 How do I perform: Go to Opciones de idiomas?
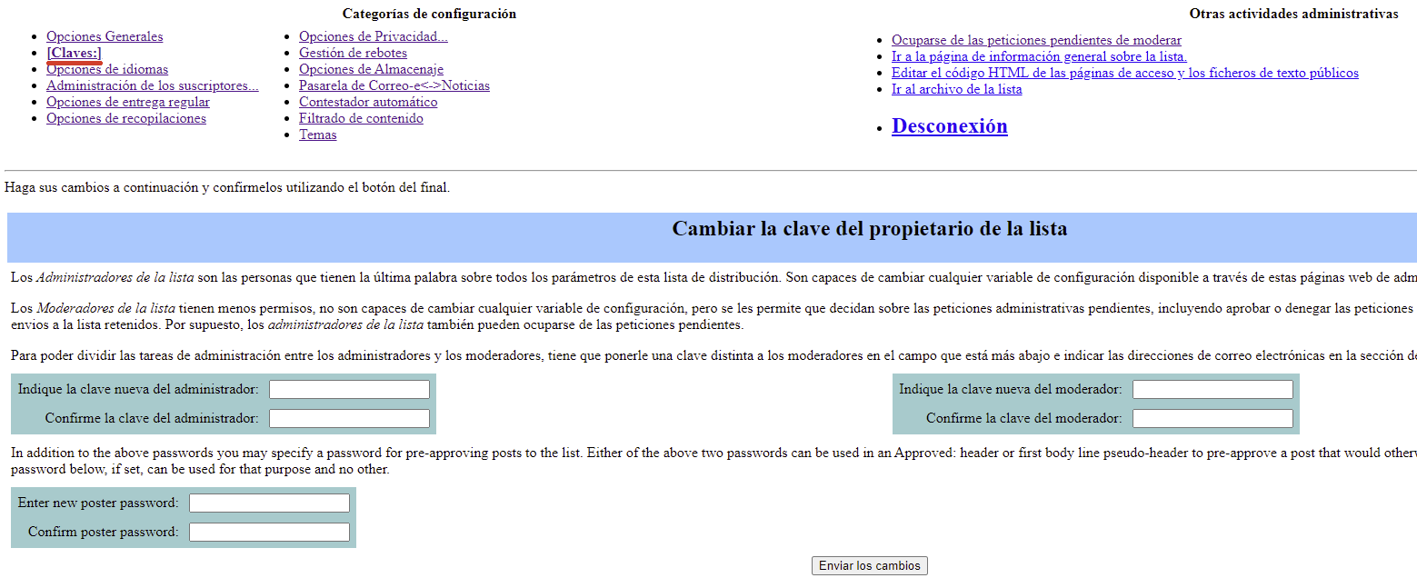click(x=107, y=69)
